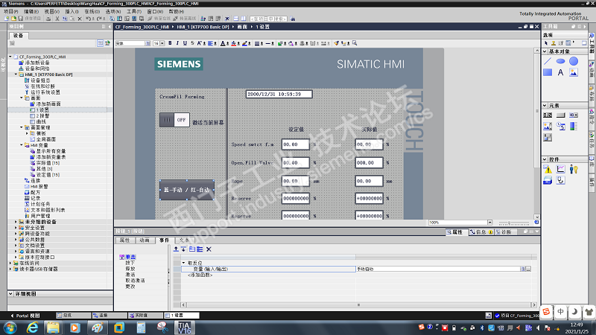Click the Strikethrough formatting icon
Screen dimensions: 596x335
pyautogui.click(x=192, y=43)
